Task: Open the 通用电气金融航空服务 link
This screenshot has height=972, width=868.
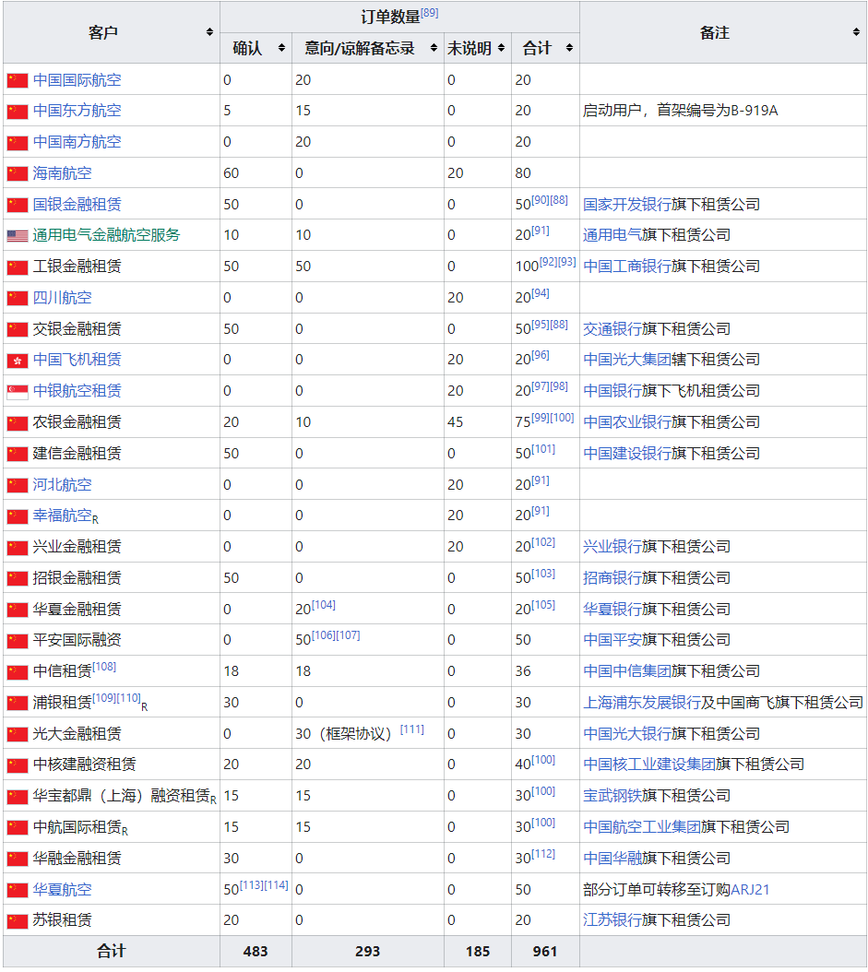Action: [106, 235]
